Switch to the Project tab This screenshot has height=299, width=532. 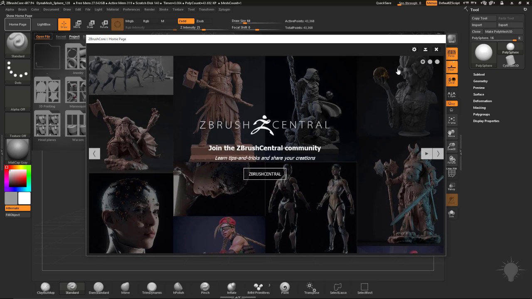(x=74, y=37)
